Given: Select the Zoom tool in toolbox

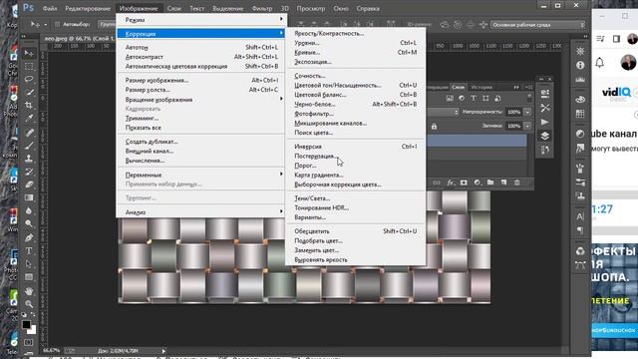Looking at the screenshot, I should point(29,303).
